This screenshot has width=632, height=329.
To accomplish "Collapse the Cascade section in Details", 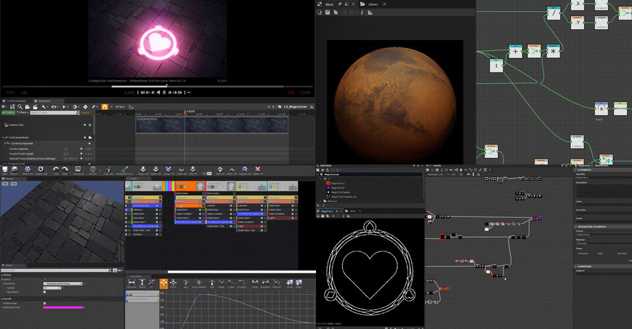I will coord(2,299).
